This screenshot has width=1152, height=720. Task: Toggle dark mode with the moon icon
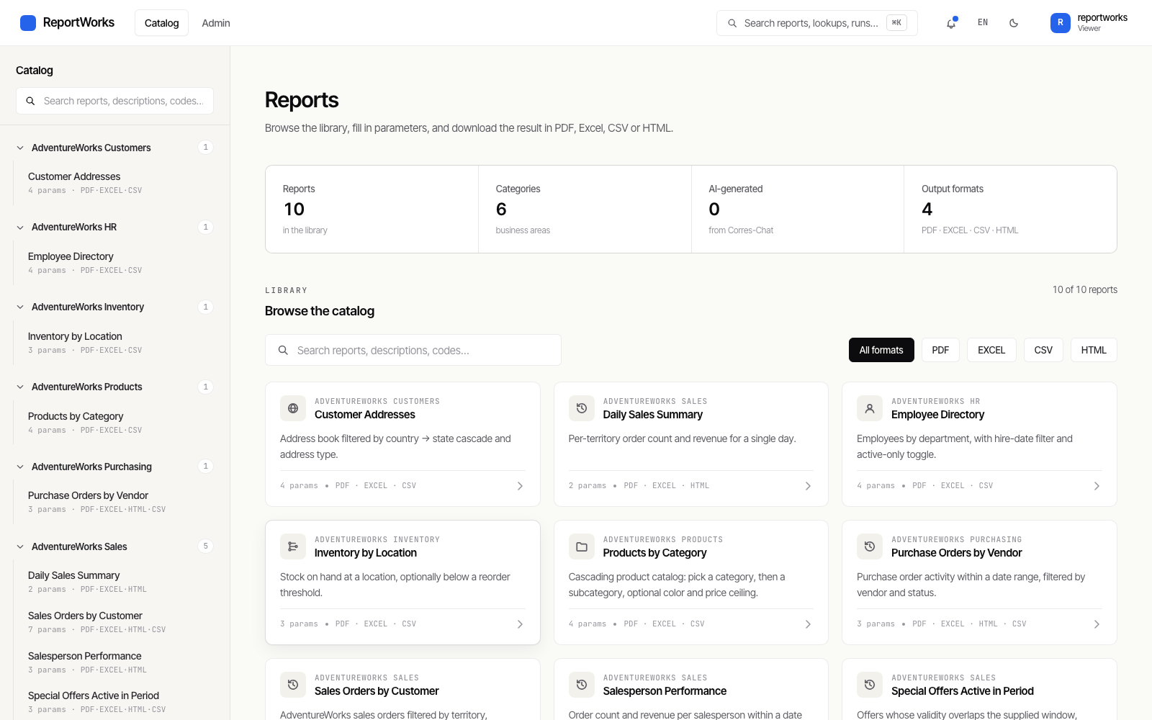pyautogui.click(x=1014, y=23)
